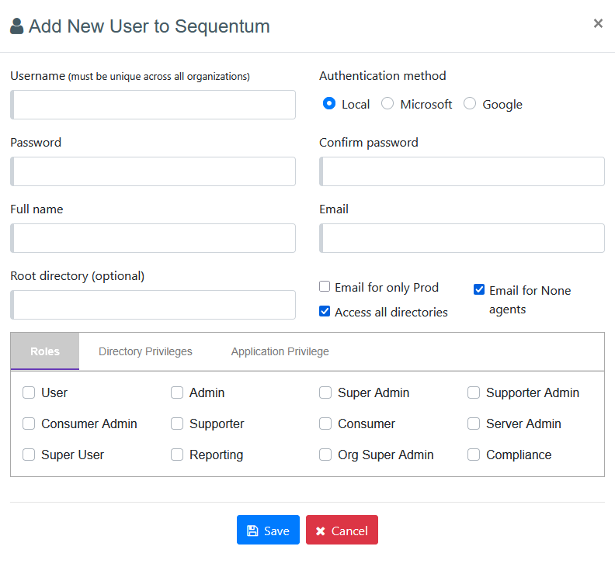This screenshot has height=567, width=615.
Task: Click the Save button
Action: click(x=268, y=531)
